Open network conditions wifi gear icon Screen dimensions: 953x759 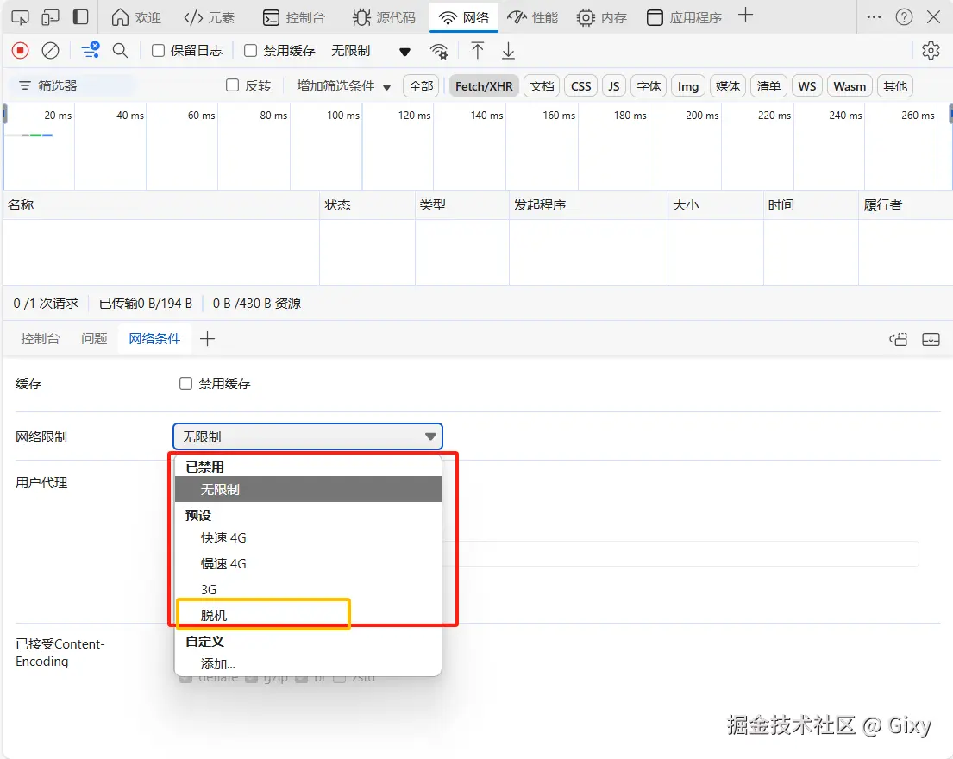click(439, 51)
